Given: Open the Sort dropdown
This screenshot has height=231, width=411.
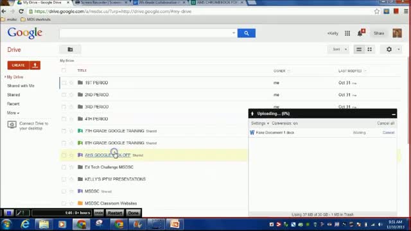Looking at the screenshot, I should (x=338, y=49).
